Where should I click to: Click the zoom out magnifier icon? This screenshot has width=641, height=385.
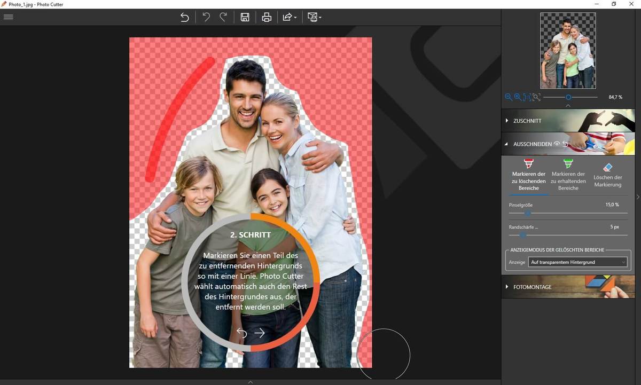click(509, 97)
